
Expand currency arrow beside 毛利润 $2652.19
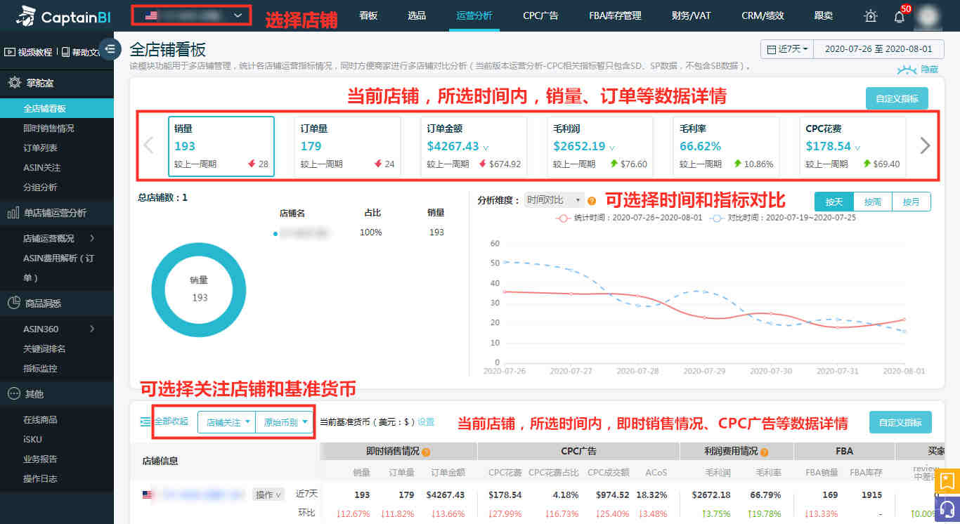612,148
